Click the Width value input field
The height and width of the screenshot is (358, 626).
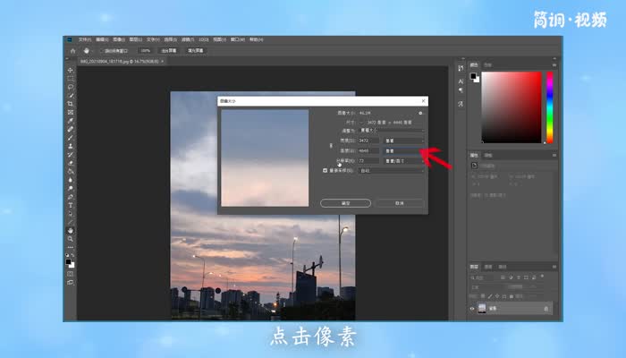click(368, 141)
